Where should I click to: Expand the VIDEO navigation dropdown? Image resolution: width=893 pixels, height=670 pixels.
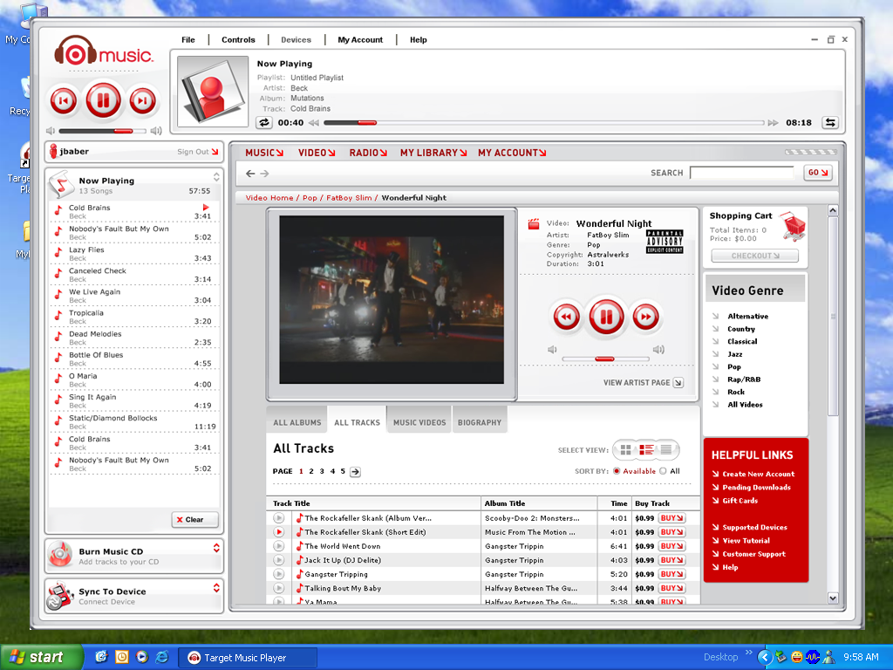coord(317,153)
